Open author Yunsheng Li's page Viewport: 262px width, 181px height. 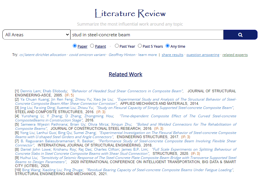point(33,116)
